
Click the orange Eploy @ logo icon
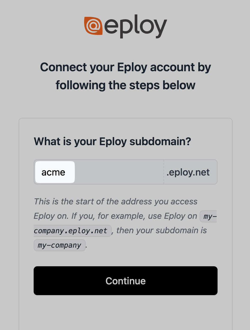click(93, 26)
